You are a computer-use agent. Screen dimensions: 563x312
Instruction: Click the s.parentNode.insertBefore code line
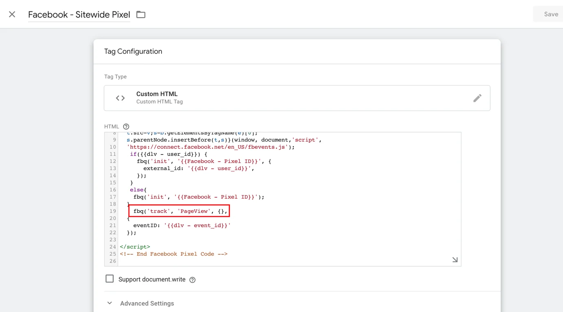[224, 140]
